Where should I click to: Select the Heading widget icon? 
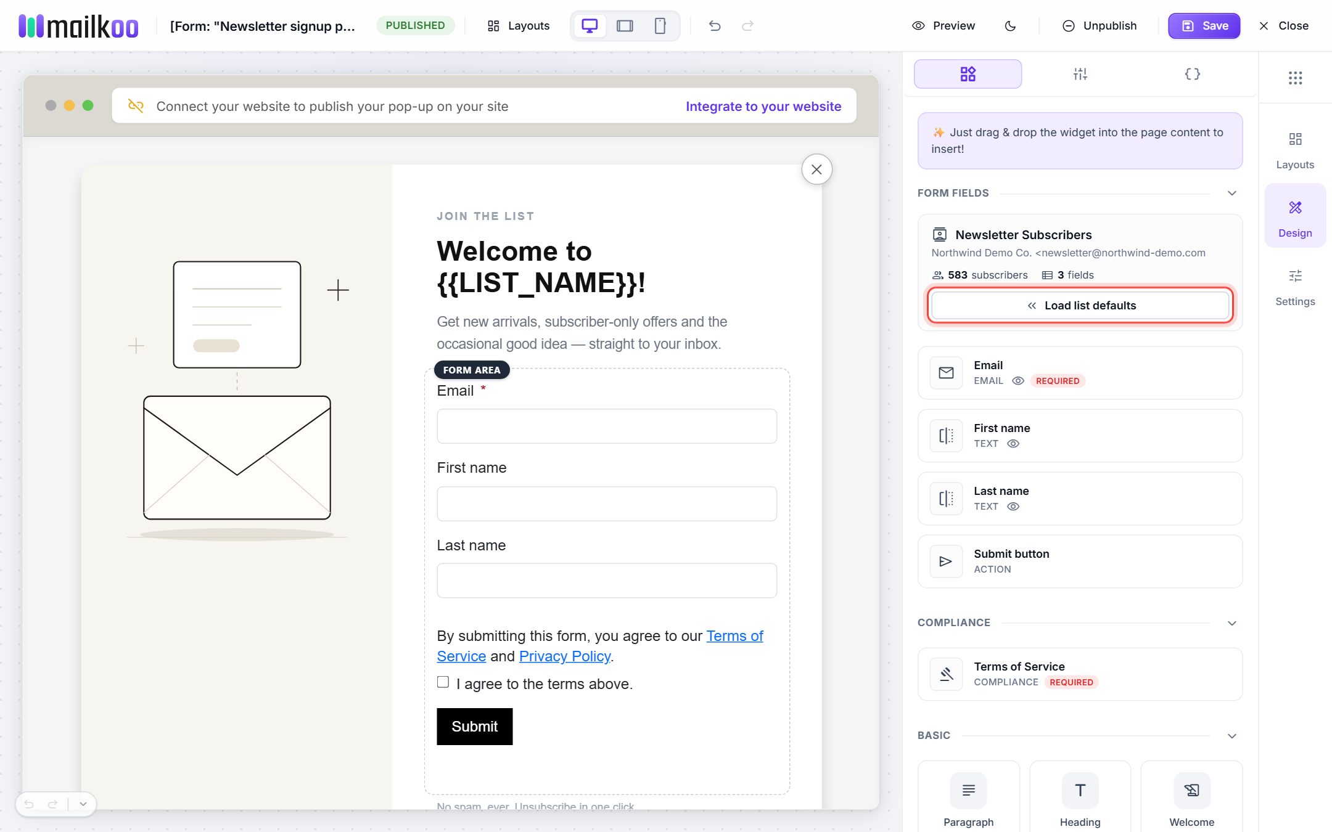tap(1080, 790)
